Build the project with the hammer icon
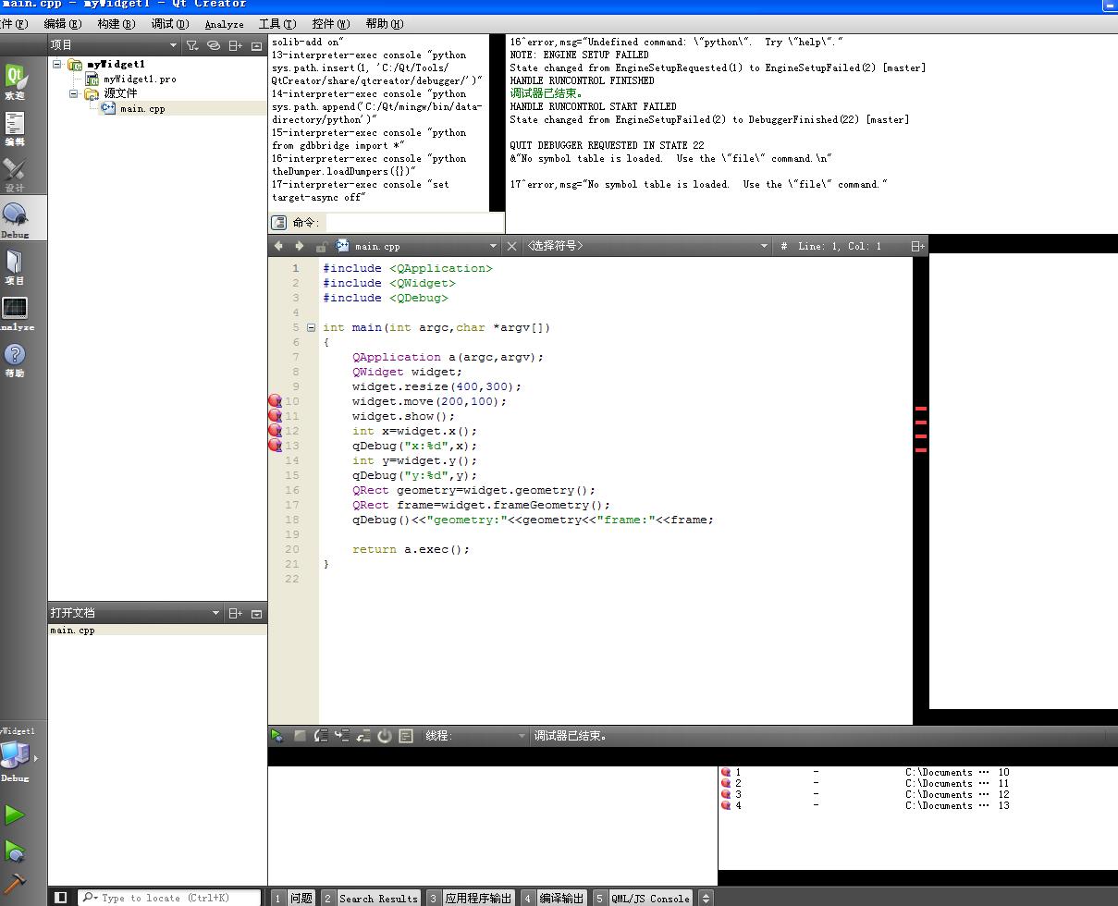 pyautogui.click(x=14, y=884)
